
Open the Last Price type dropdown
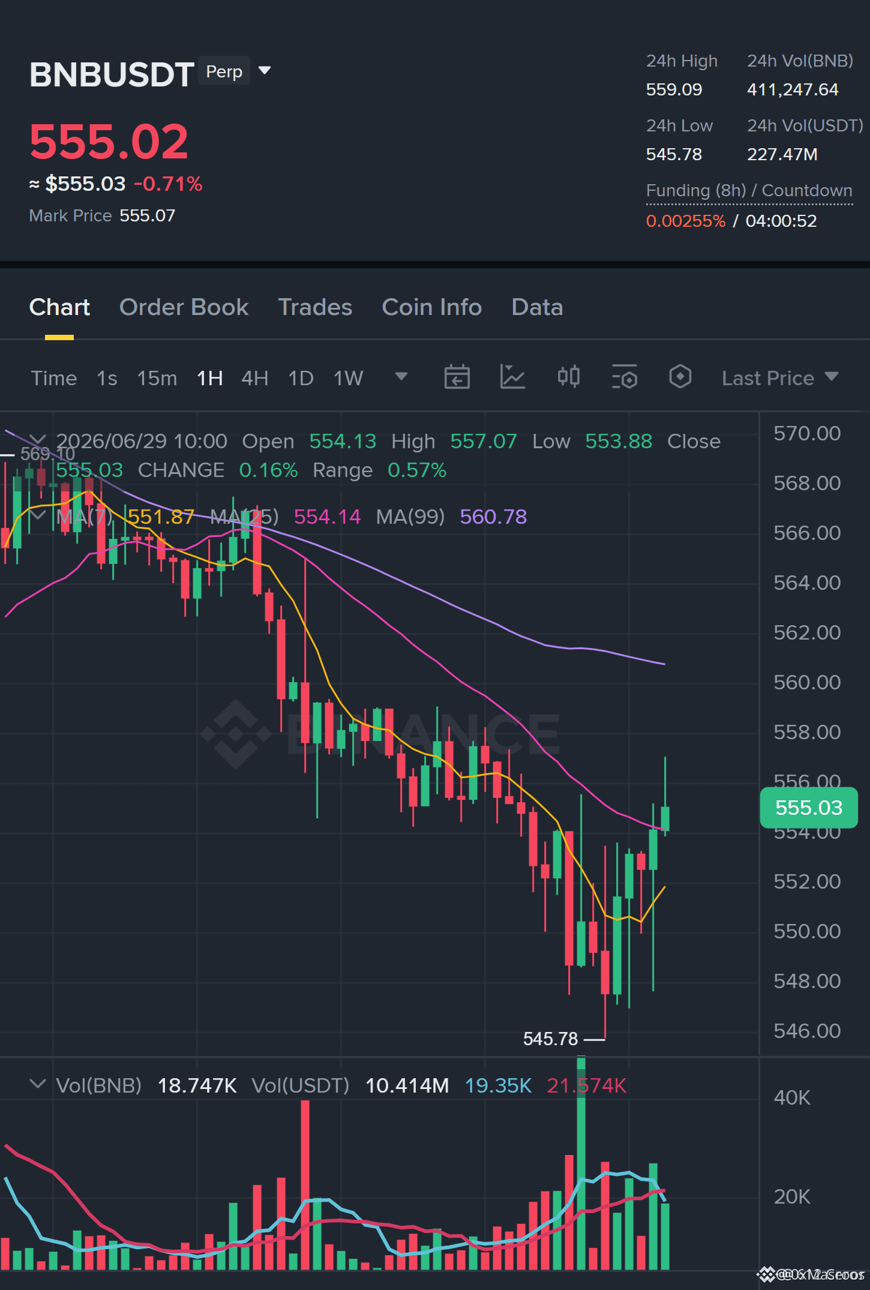tap(779, 378)
